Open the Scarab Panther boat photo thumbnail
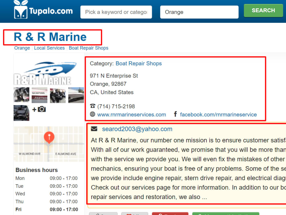 point(39,95)
